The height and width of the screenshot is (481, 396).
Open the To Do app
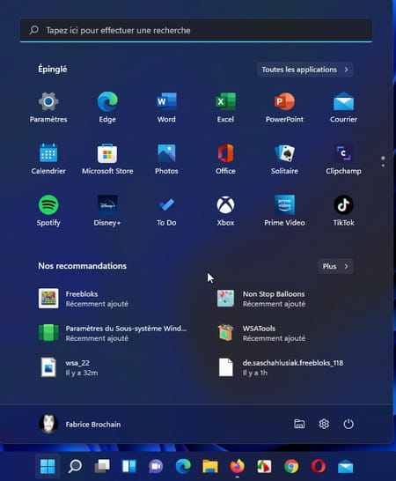pyautogui.click(x=166, y=211)
